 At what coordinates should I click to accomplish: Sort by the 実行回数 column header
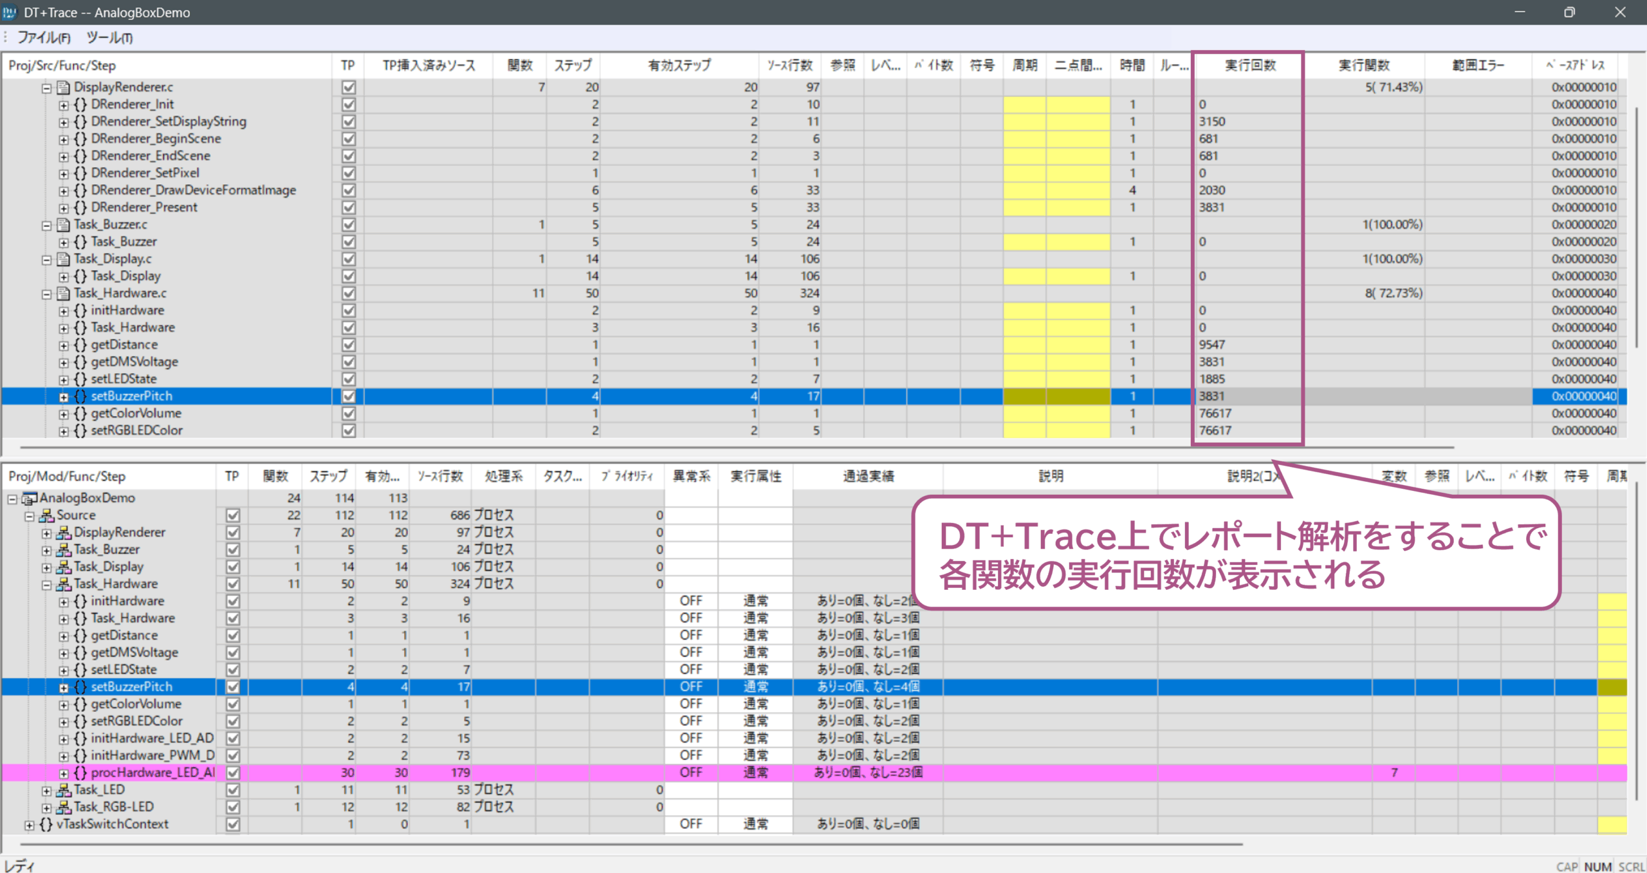point(1249,65)
